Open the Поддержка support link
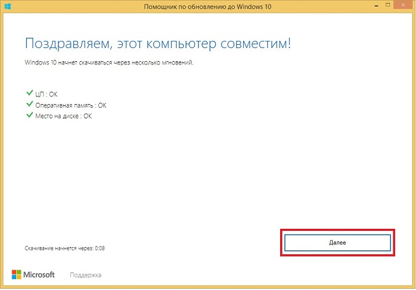 85,275
